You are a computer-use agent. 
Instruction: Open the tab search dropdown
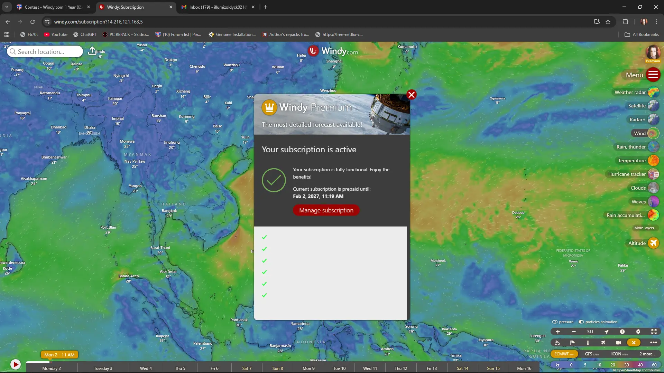(x=7, y=7)
